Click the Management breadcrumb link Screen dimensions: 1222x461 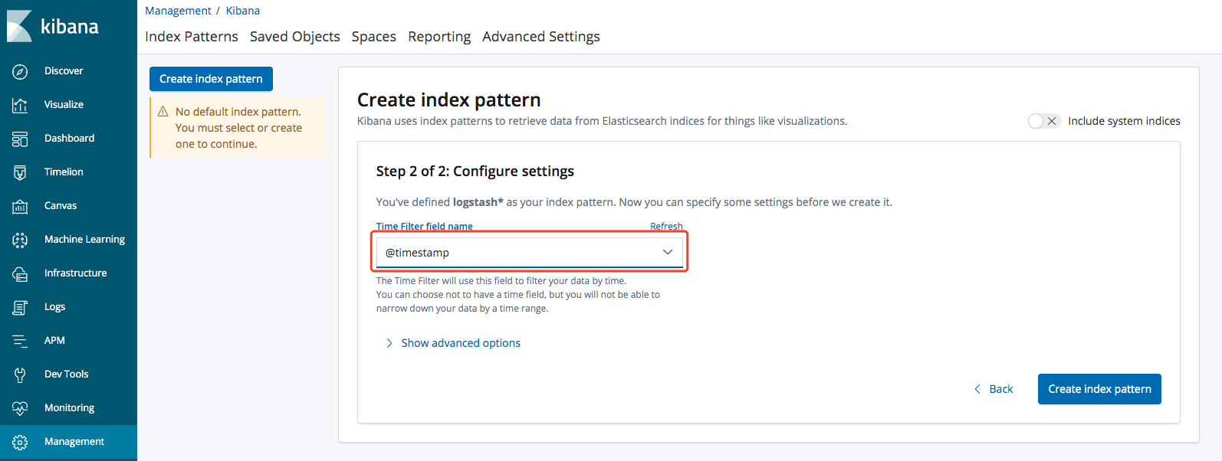(x=178, y=11)
